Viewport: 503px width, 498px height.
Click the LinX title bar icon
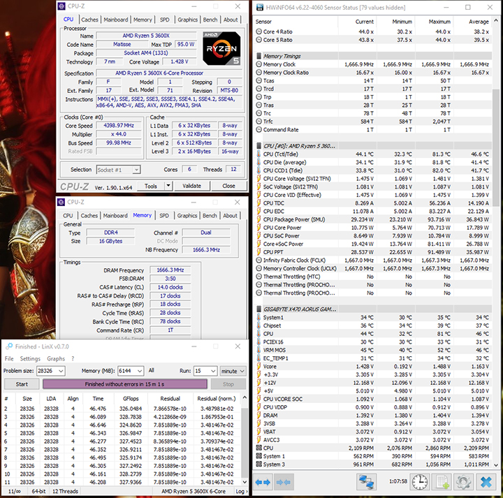(9, 346)
